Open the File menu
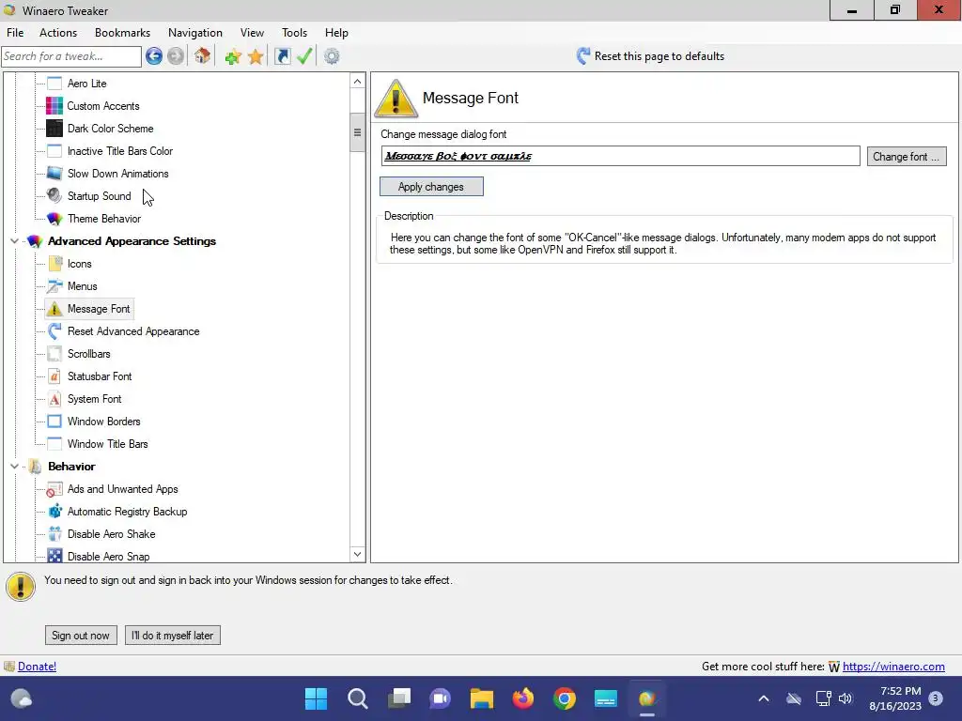962x721 pixels. 15,33
